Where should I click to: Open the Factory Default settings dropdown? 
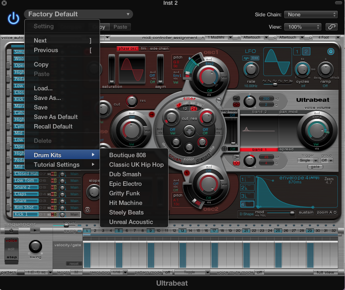pyautogui.click(x=78, y=14)
